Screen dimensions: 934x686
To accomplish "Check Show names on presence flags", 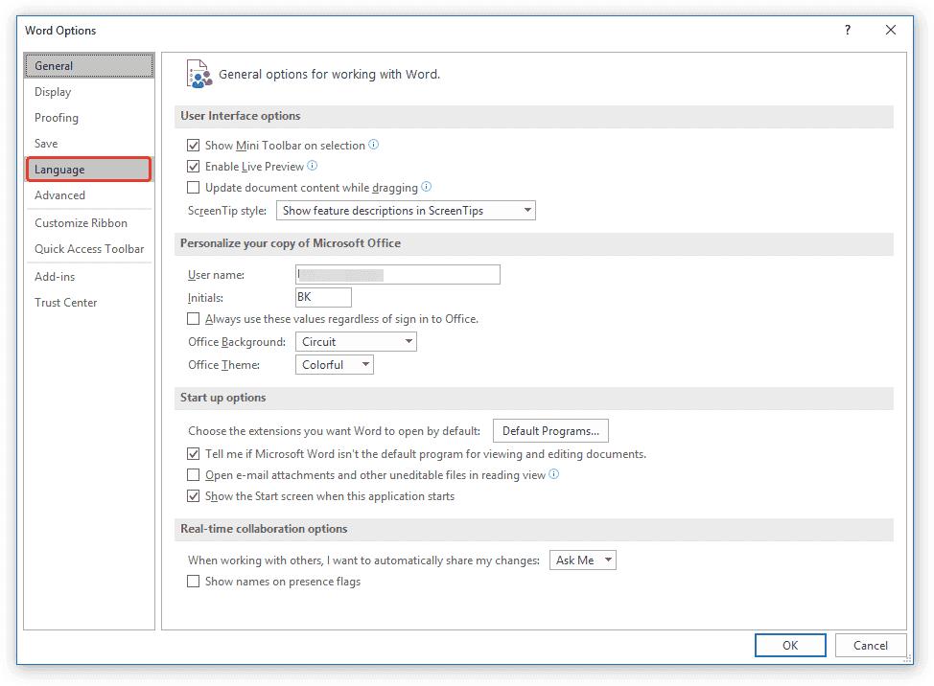I will pos(194,582).
